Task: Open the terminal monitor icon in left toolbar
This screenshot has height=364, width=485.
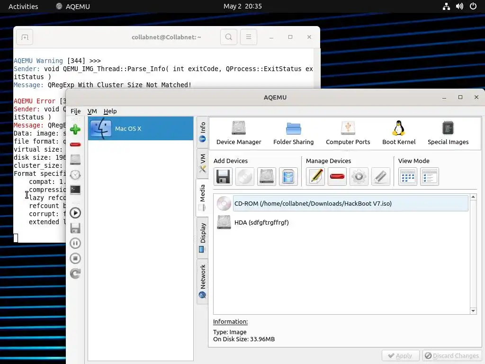Action: [75, 190]
